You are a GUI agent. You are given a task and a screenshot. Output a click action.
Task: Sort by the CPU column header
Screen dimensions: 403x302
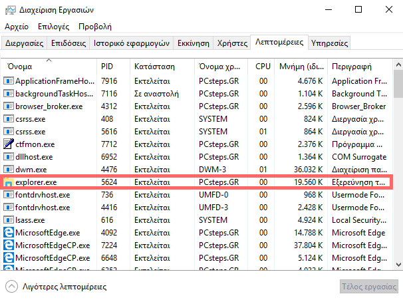point(261,67)
